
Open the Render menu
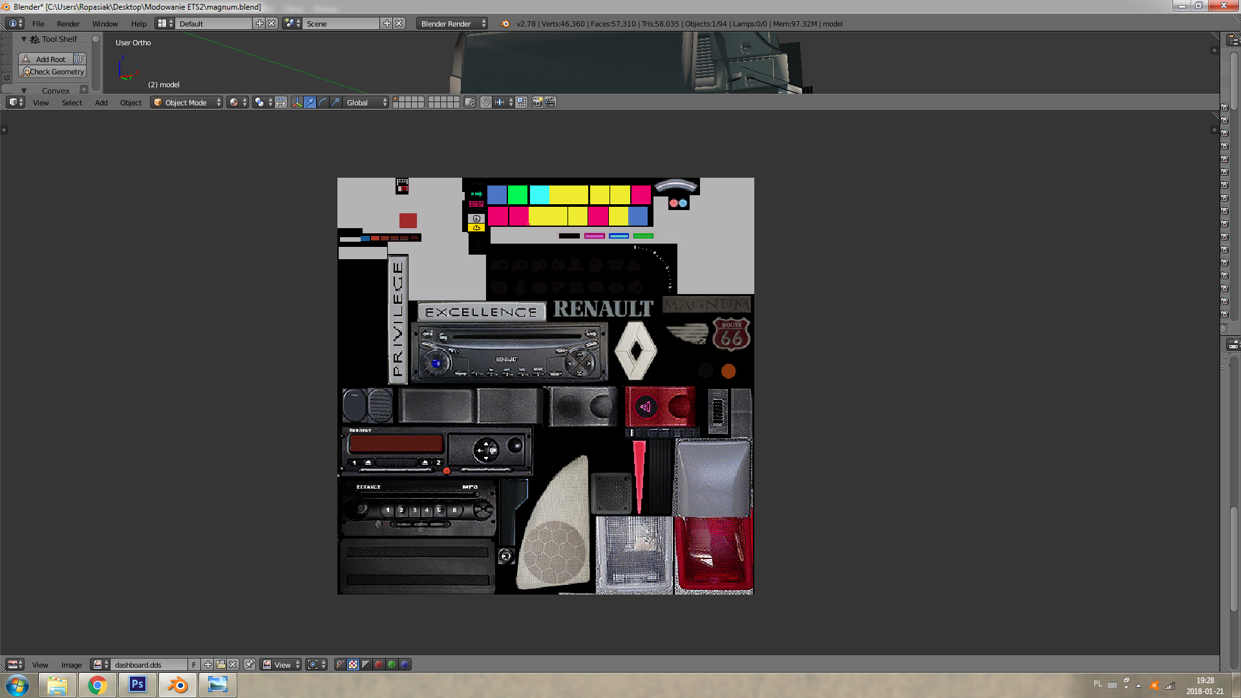[68, 24]
